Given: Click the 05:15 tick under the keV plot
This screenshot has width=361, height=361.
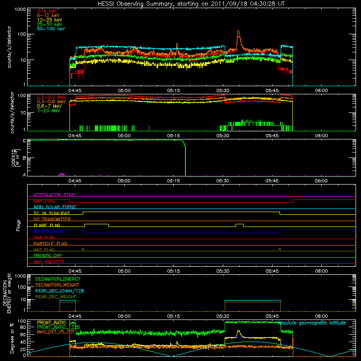Looking at the screenshot, I should tap(173, 91).
